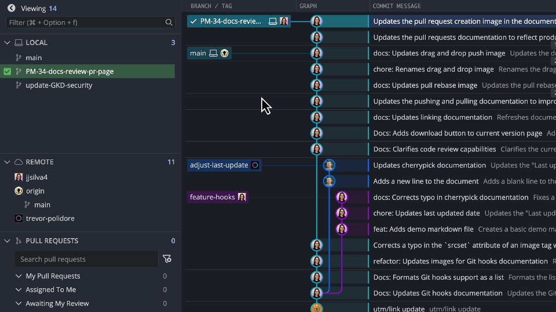This screenshot has width=556, height=312.
Task: Select the main branch under origin
Action: (x=42, y=205)
